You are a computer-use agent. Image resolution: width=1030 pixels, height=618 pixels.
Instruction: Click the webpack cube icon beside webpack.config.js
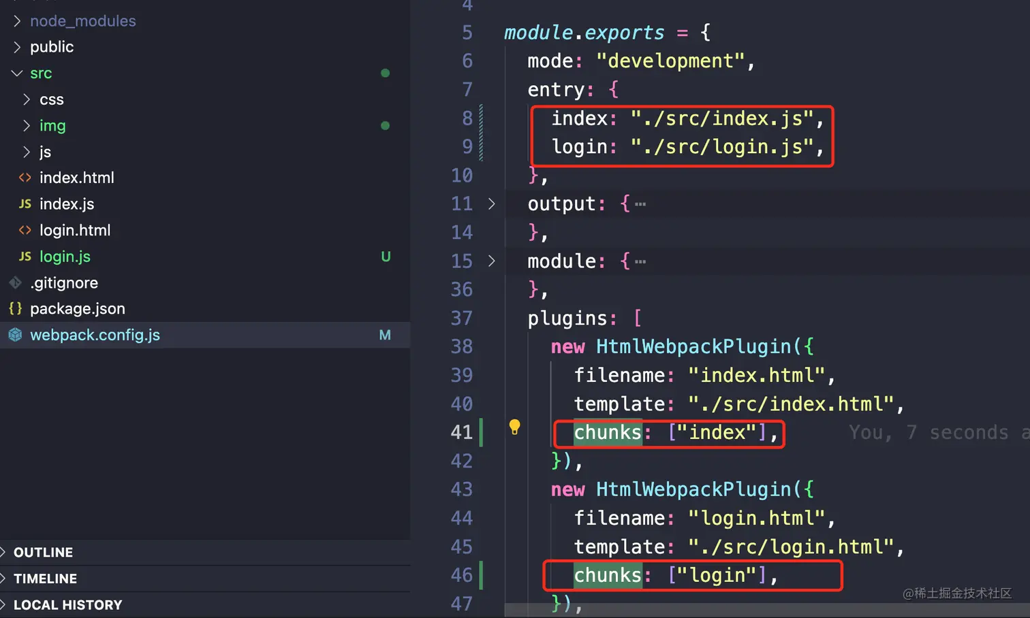coord(15,335)
